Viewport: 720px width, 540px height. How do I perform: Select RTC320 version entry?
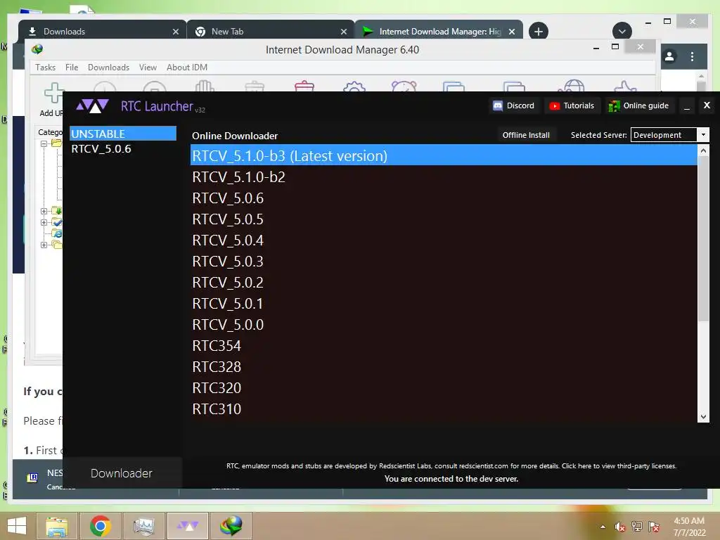tap(444, 388)
